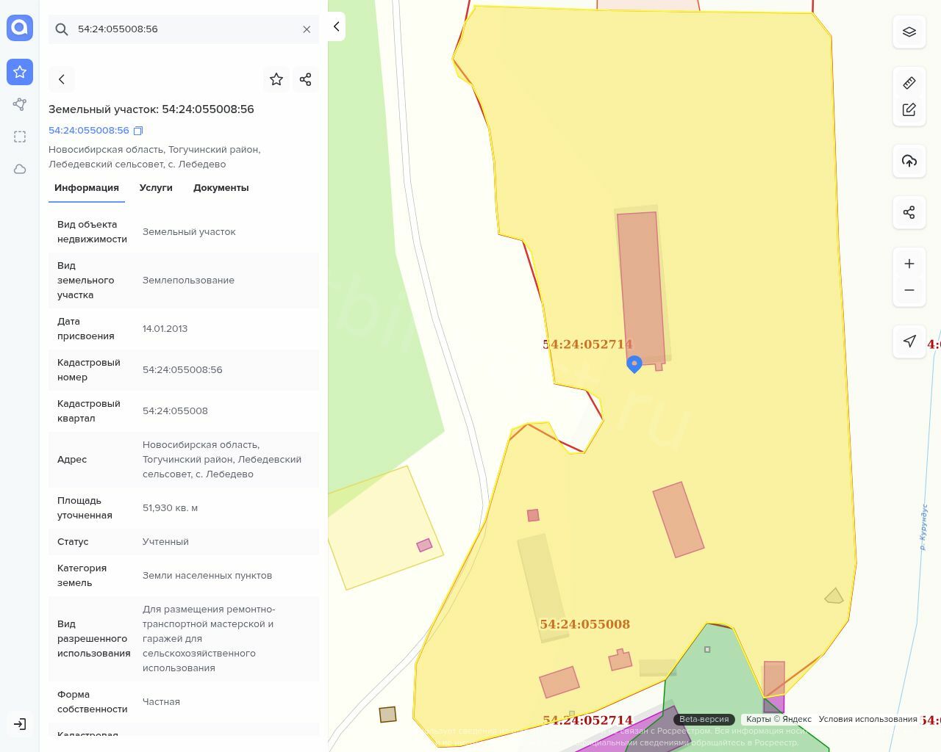Click the cadastral search input field
Image resolution: width=941 pixels, height=752 pixels.
pyautogui.click(x=184, y=29)
